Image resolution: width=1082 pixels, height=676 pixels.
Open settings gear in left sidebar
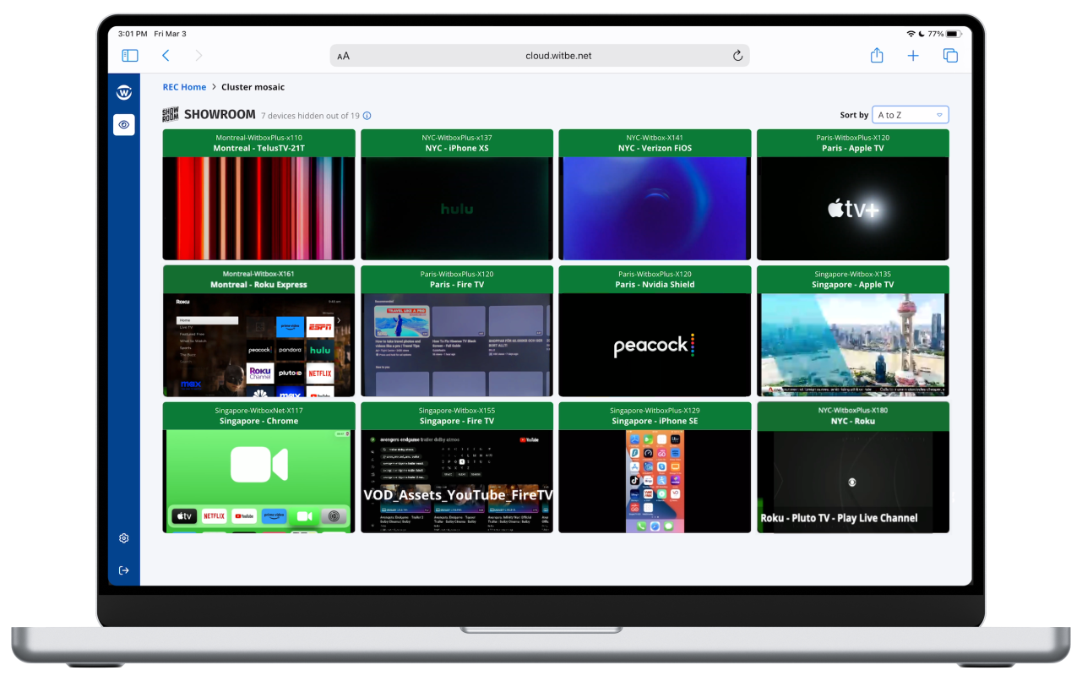pyautogui.click(x=124, y=538)
